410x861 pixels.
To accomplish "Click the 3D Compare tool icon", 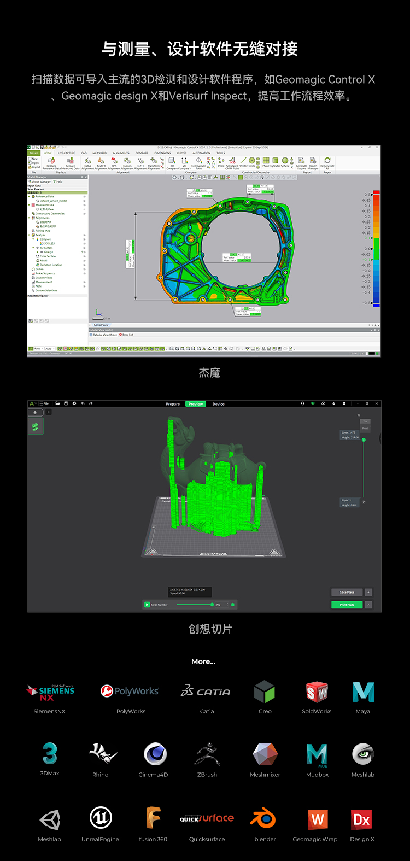I will click(172, 161).
